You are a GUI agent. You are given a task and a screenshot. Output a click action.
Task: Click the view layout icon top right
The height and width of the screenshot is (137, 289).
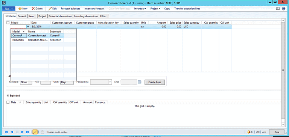[278, 9]
